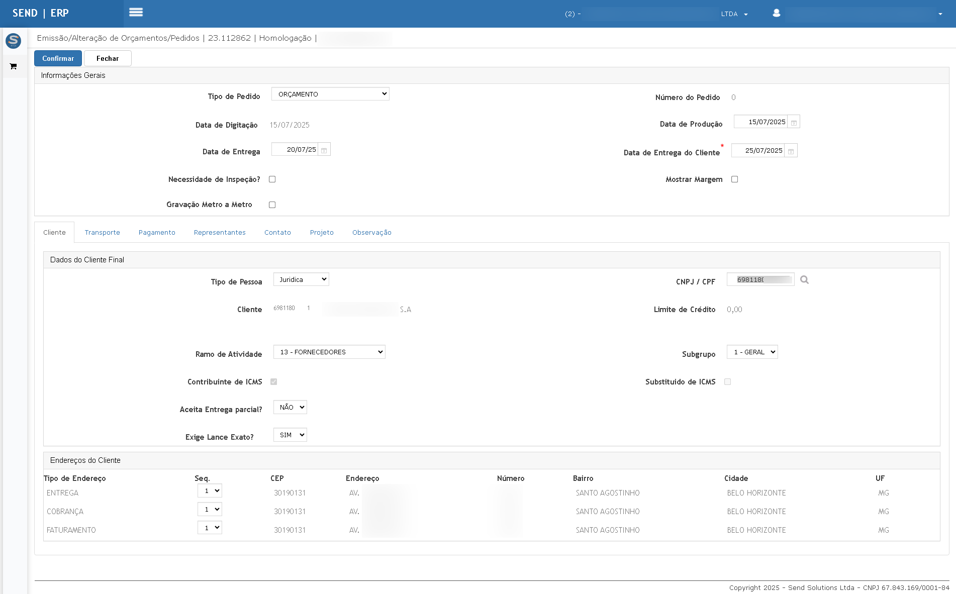This screenshot has height=594, width=956.
Task: Open the Pagamento tab
Action: pos(157,233)
